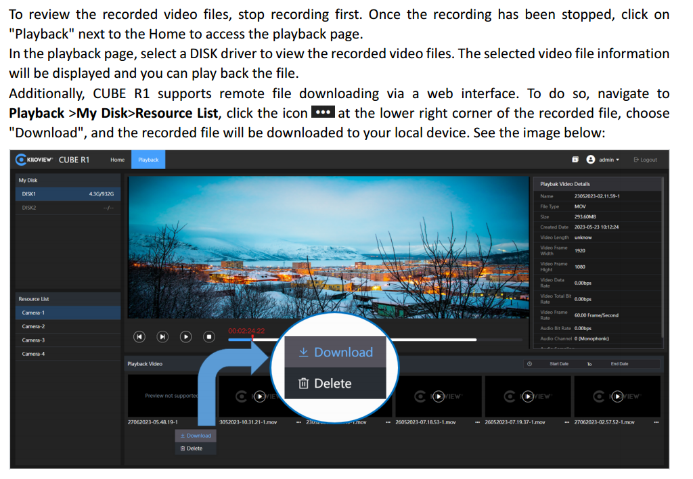Click the play button under the video
Screen dimensions: 693x479
click(185, 337)
